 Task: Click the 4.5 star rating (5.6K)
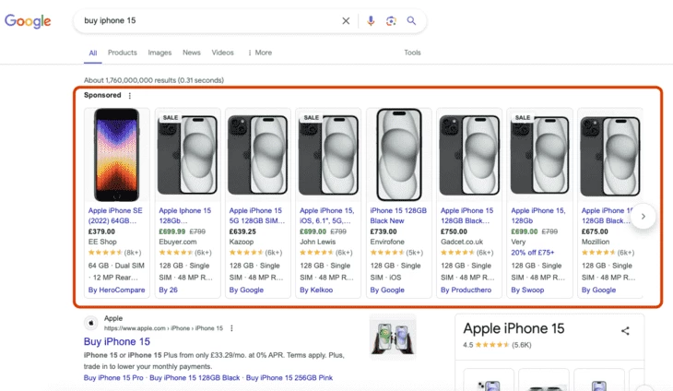click(x=497, y=345)
